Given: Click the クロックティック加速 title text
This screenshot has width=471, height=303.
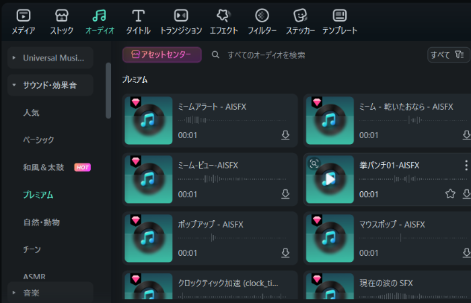Looking at the screenshot, I should 228,283.
